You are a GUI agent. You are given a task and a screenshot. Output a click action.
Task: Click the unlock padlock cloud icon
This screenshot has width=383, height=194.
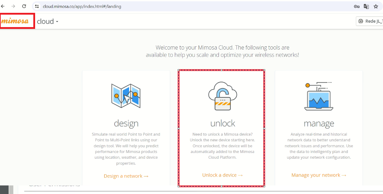tap(222, 96)
